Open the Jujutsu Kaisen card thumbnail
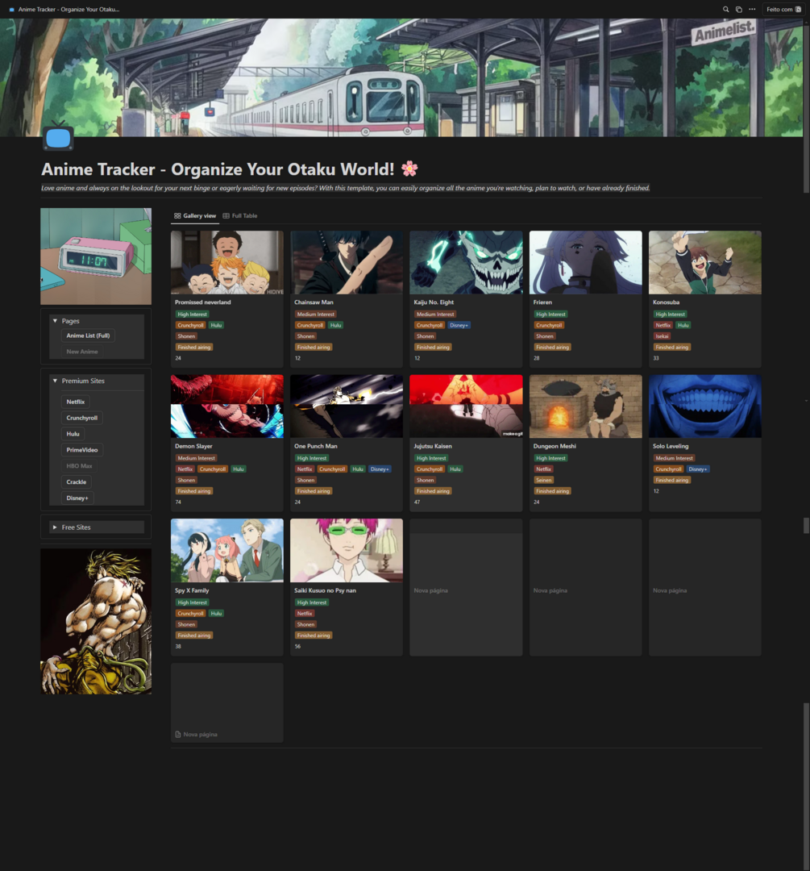810x871 pixels. click(x=466, y=406)
